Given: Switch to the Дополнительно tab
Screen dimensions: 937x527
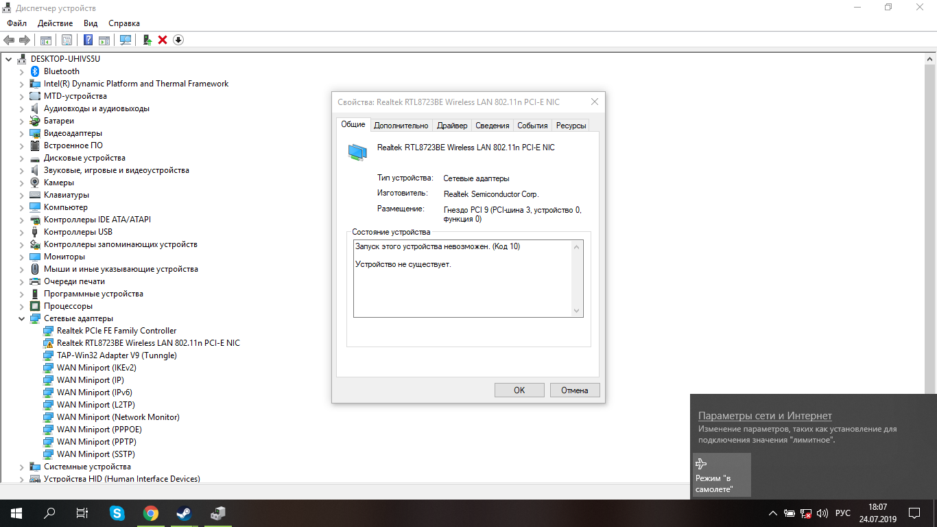Looking at the screenshot, I should [401, 126].
